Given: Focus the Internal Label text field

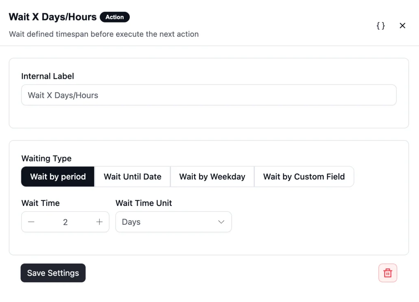Looking at the screenshot, I should point(209,95).
